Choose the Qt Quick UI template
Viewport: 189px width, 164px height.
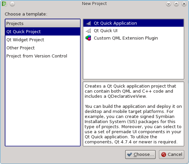[133, 31]
